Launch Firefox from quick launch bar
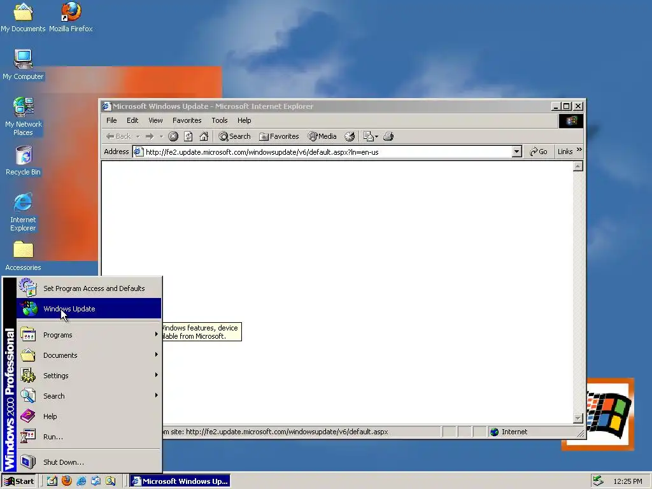 pyautogui.click(x=66, y=481)
